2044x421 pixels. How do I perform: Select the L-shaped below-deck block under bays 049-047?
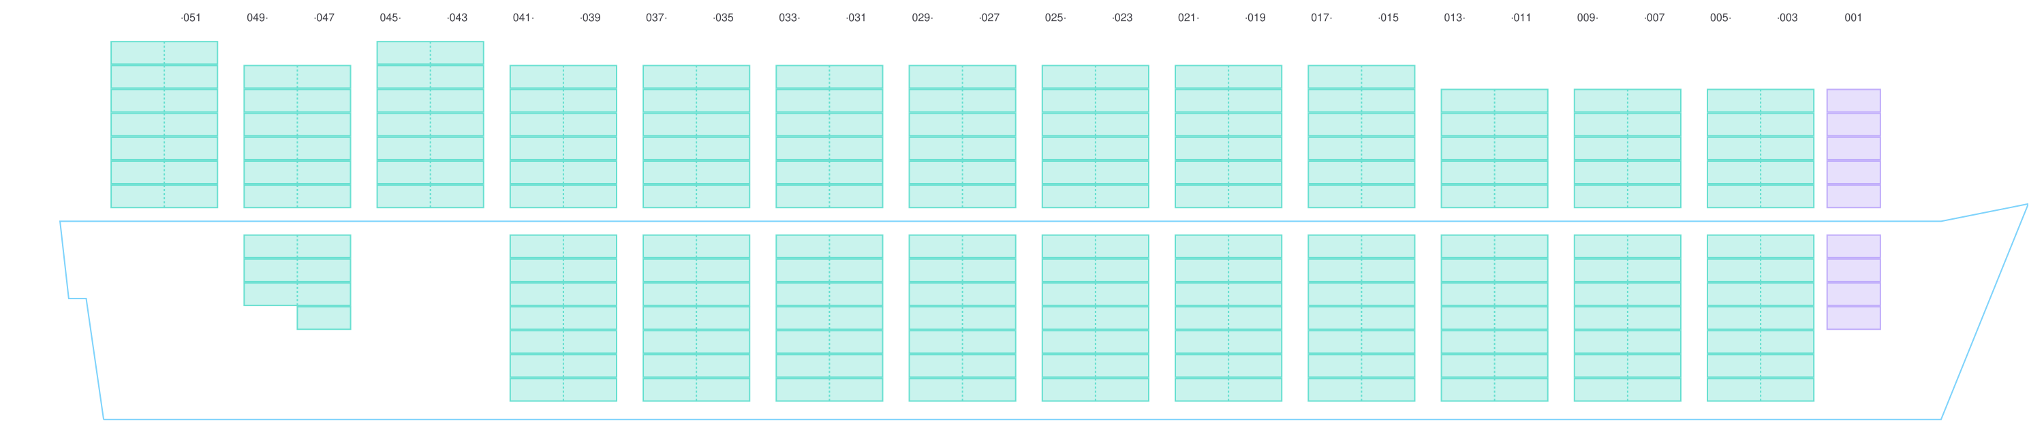(297, 269)
